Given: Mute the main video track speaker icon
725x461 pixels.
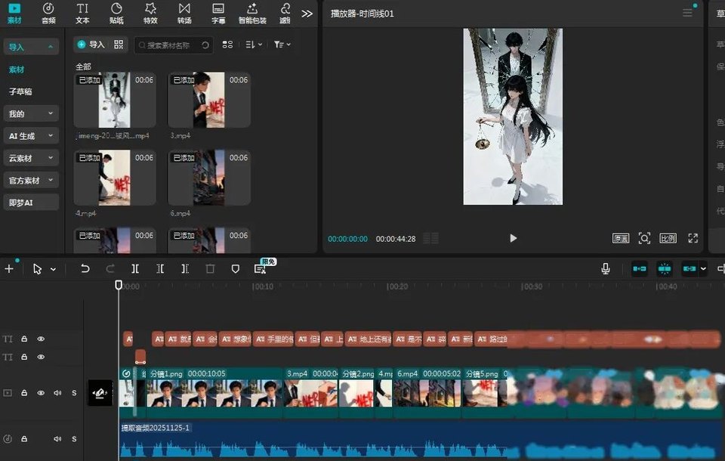Looking at the screenshot, I should (57, 392).
